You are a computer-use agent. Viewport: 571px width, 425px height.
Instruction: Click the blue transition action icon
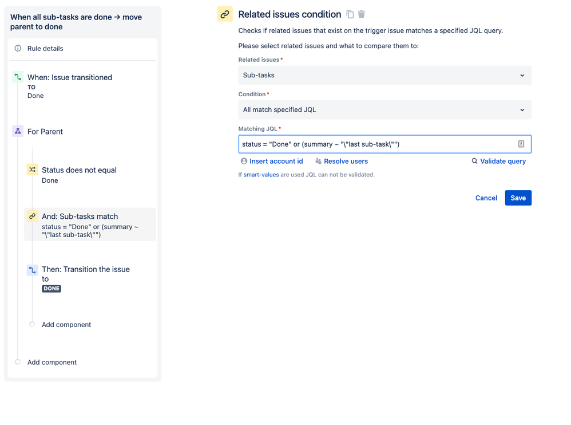coord(32,270)
